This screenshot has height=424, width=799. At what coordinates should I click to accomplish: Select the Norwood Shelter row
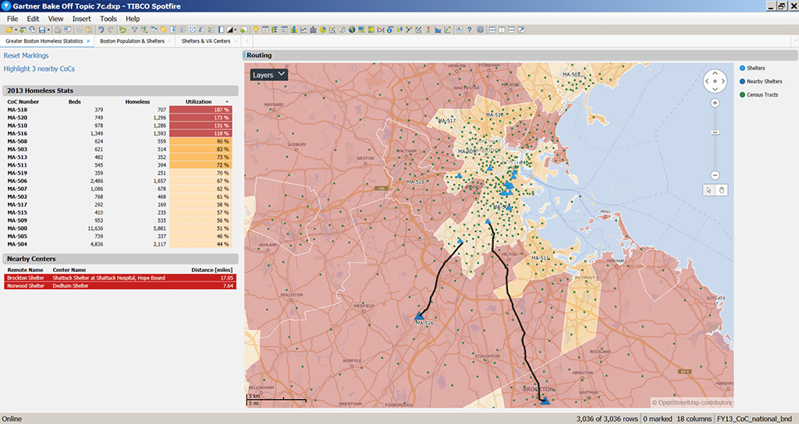[120, 285]
